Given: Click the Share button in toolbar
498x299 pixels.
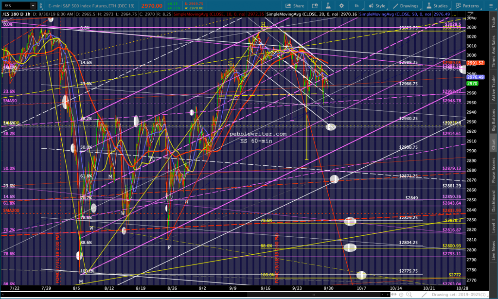Looking at the screenshot, I should coord(295,6).
